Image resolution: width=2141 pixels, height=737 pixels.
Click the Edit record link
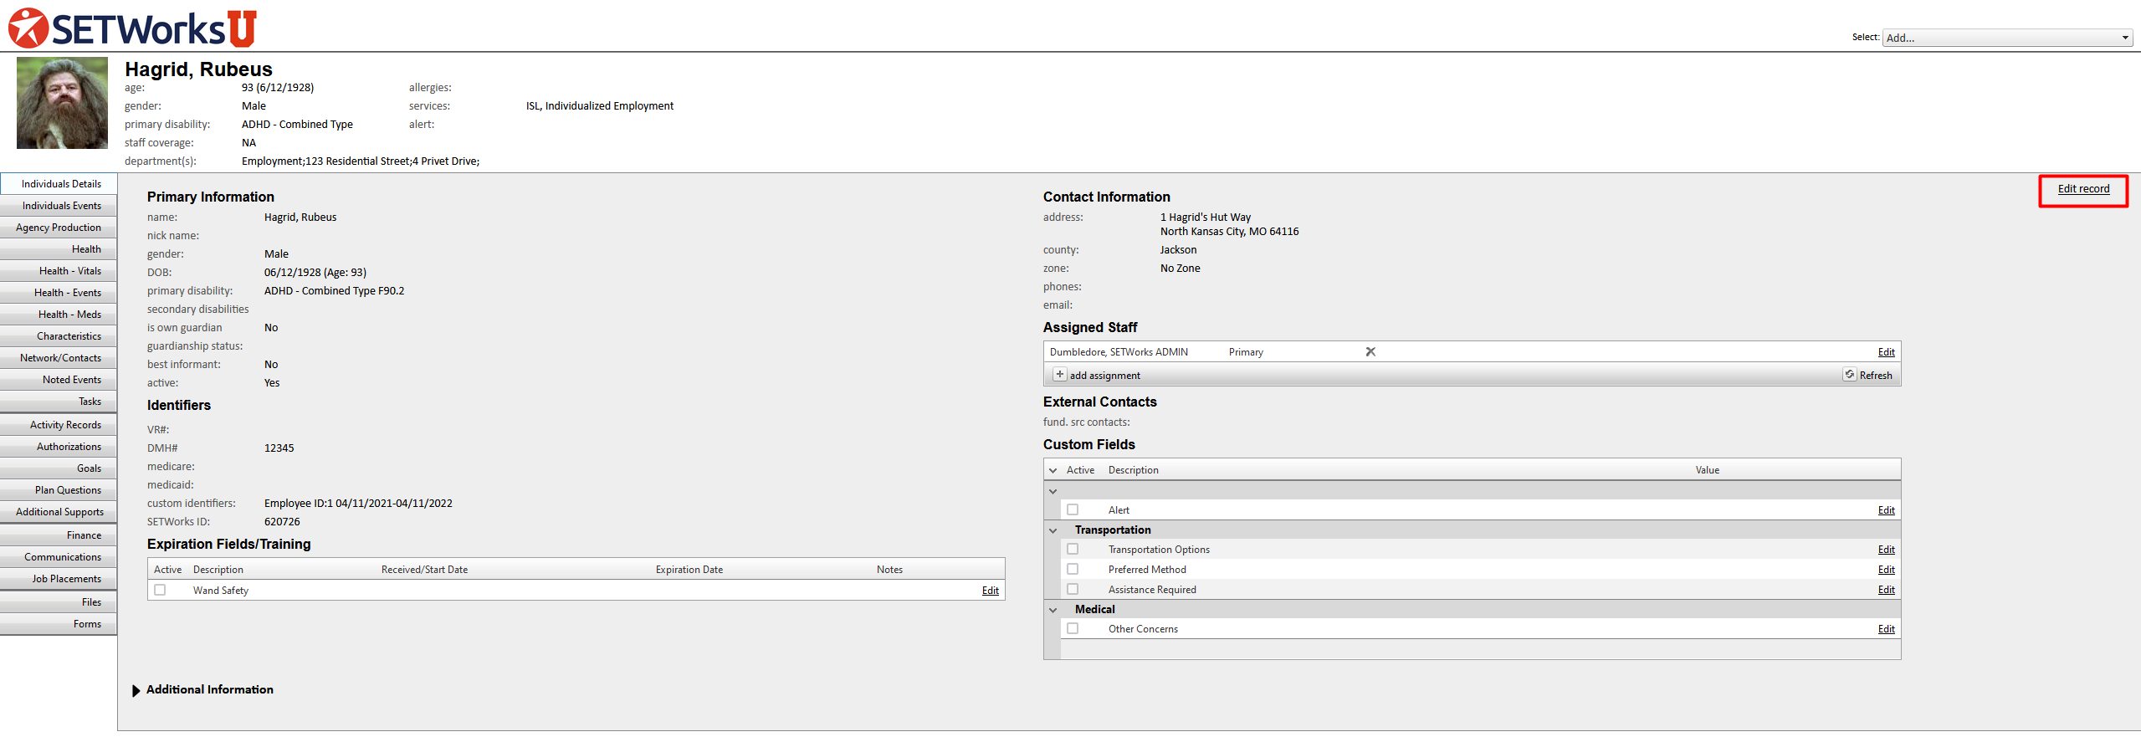[2083, 189]
